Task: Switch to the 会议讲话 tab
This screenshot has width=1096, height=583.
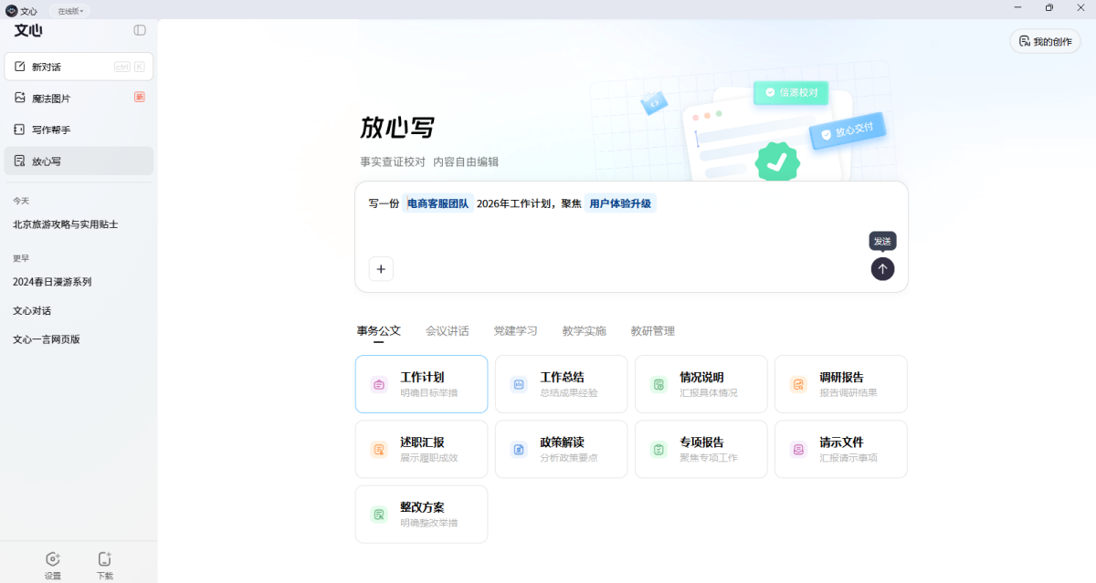Action: [x=447, y=330]
